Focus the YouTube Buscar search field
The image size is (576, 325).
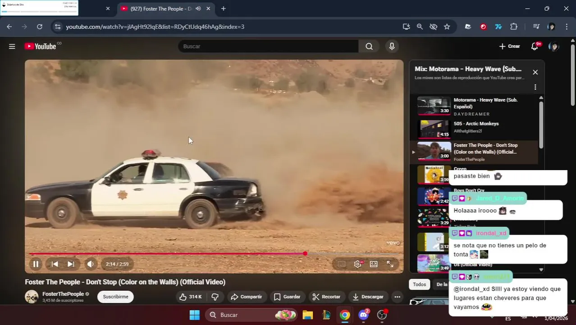point(268,46)
